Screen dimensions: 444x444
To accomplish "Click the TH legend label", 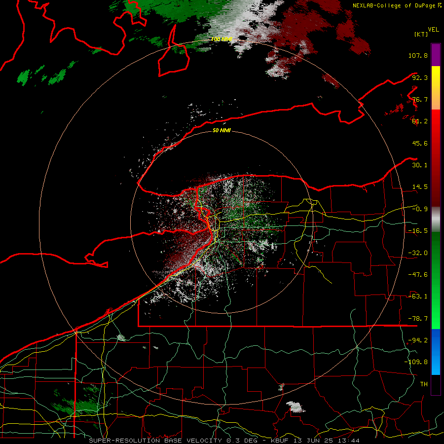I will (424, 384).
